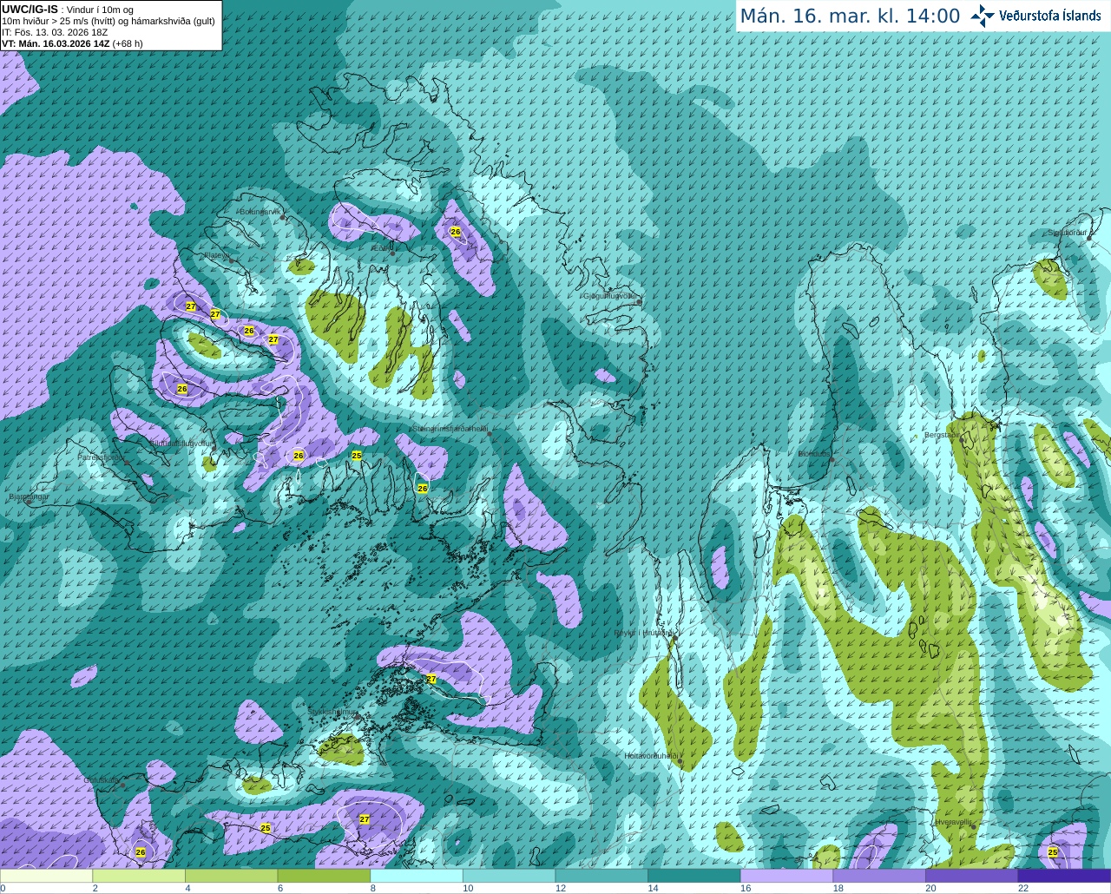This screenshot has width=1111, height=894.
Task: Select the 12–14 m/s legend swatch
Action: tap(602, 876)
